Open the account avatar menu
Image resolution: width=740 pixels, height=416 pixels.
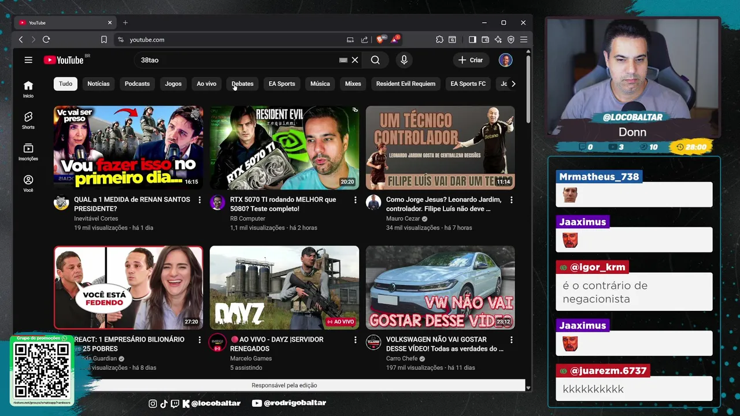pos(505,60)
